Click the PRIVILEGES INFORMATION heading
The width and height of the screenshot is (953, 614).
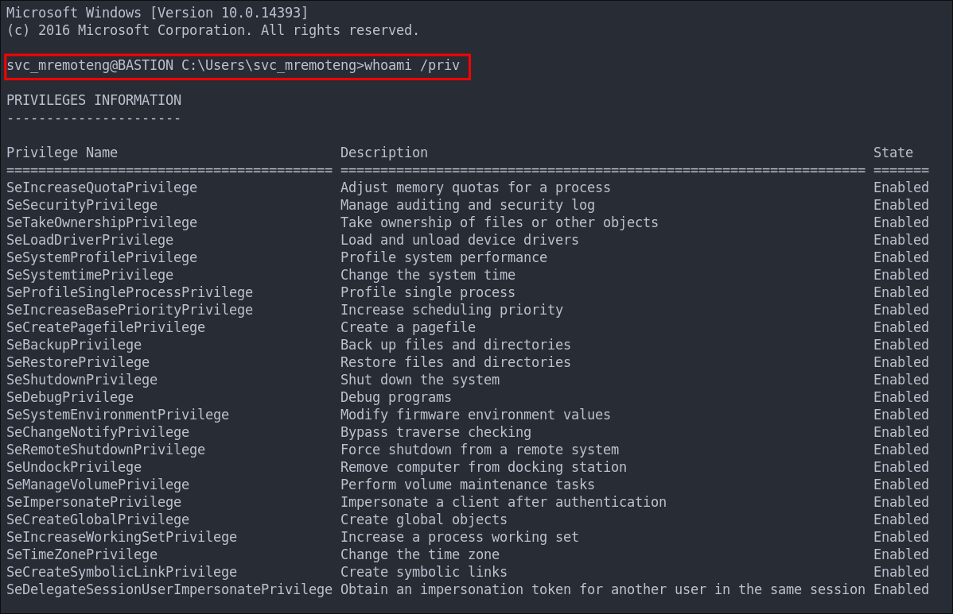(94, 100)
